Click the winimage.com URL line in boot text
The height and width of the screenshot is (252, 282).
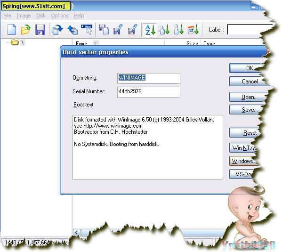coord(108,126)
